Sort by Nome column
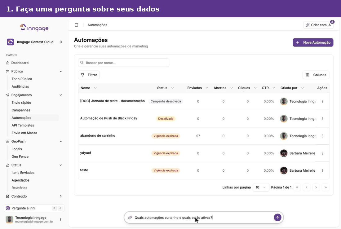341x229 pixels. [89, 88]
